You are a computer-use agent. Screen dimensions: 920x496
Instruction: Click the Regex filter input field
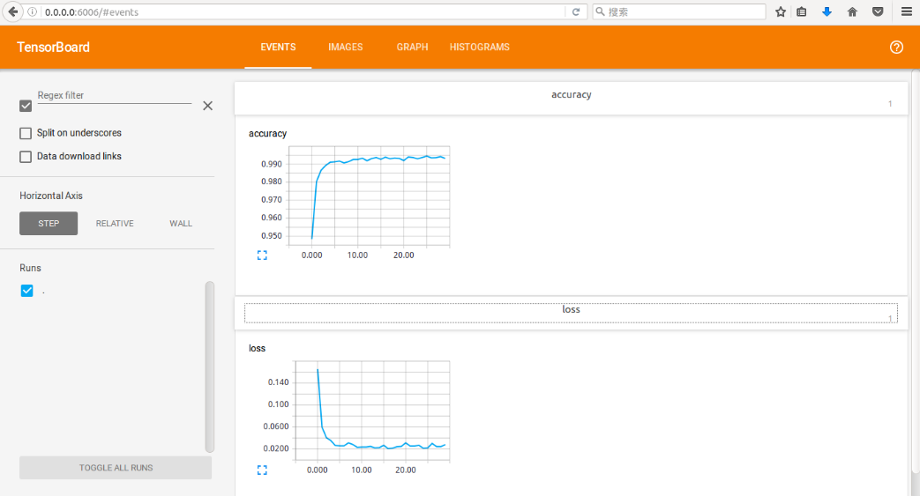(x=115, y=96)
